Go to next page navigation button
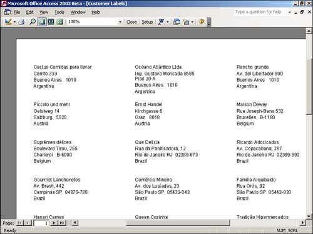The width and height of the screenshot is (313, 234). (x=54, y=223)
